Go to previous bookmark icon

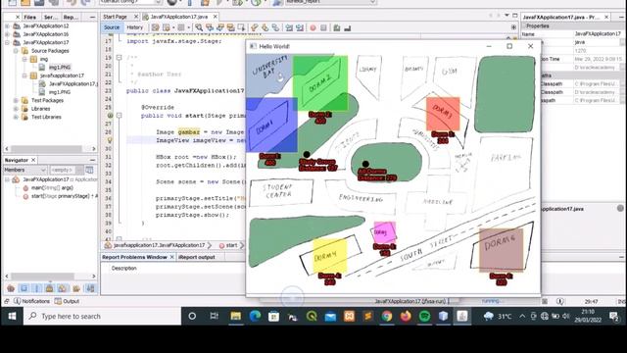pos(255,27)
